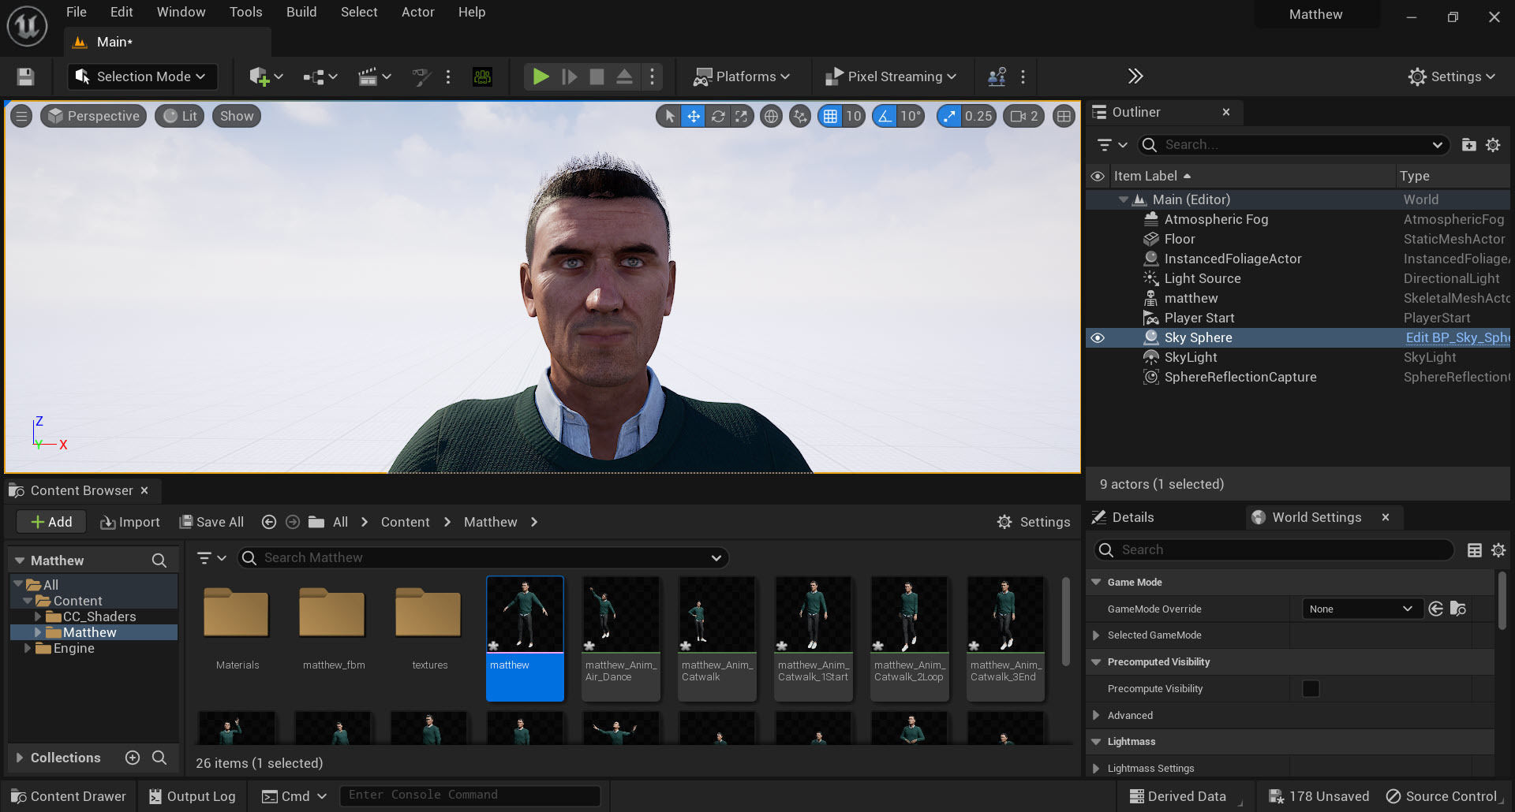1515x812 pixels.
Task: Start Play in Editor with the green play button
Action: (541, 76)
